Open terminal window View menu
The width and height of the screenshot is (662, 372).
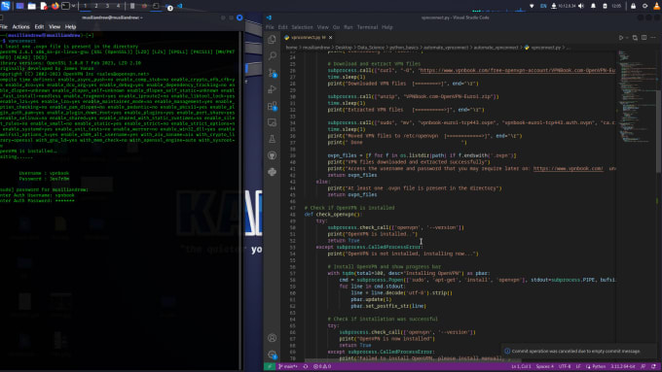coord(55,26)
